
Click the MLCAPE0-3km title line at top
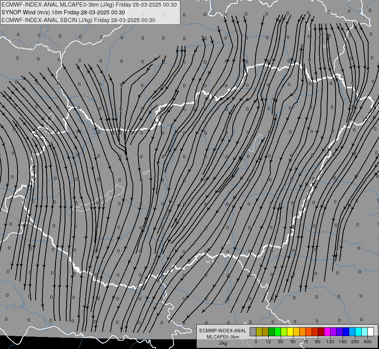click(89, 5)
